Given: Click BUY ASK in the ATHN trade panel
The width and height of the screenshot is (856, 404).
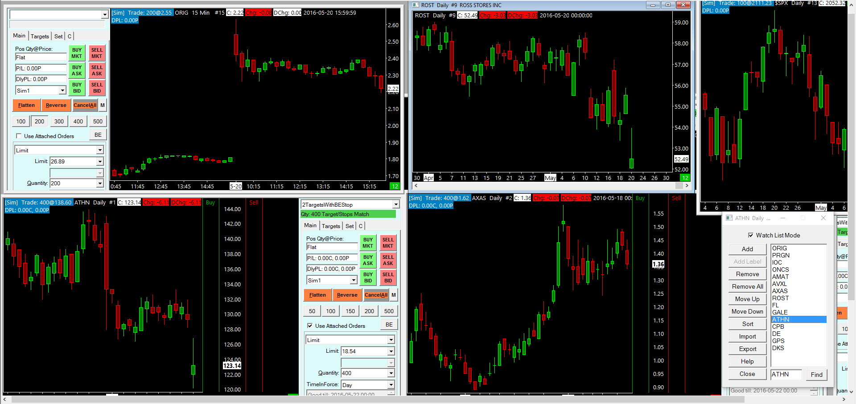Looking at the screenshot, I should click(368, 260).
